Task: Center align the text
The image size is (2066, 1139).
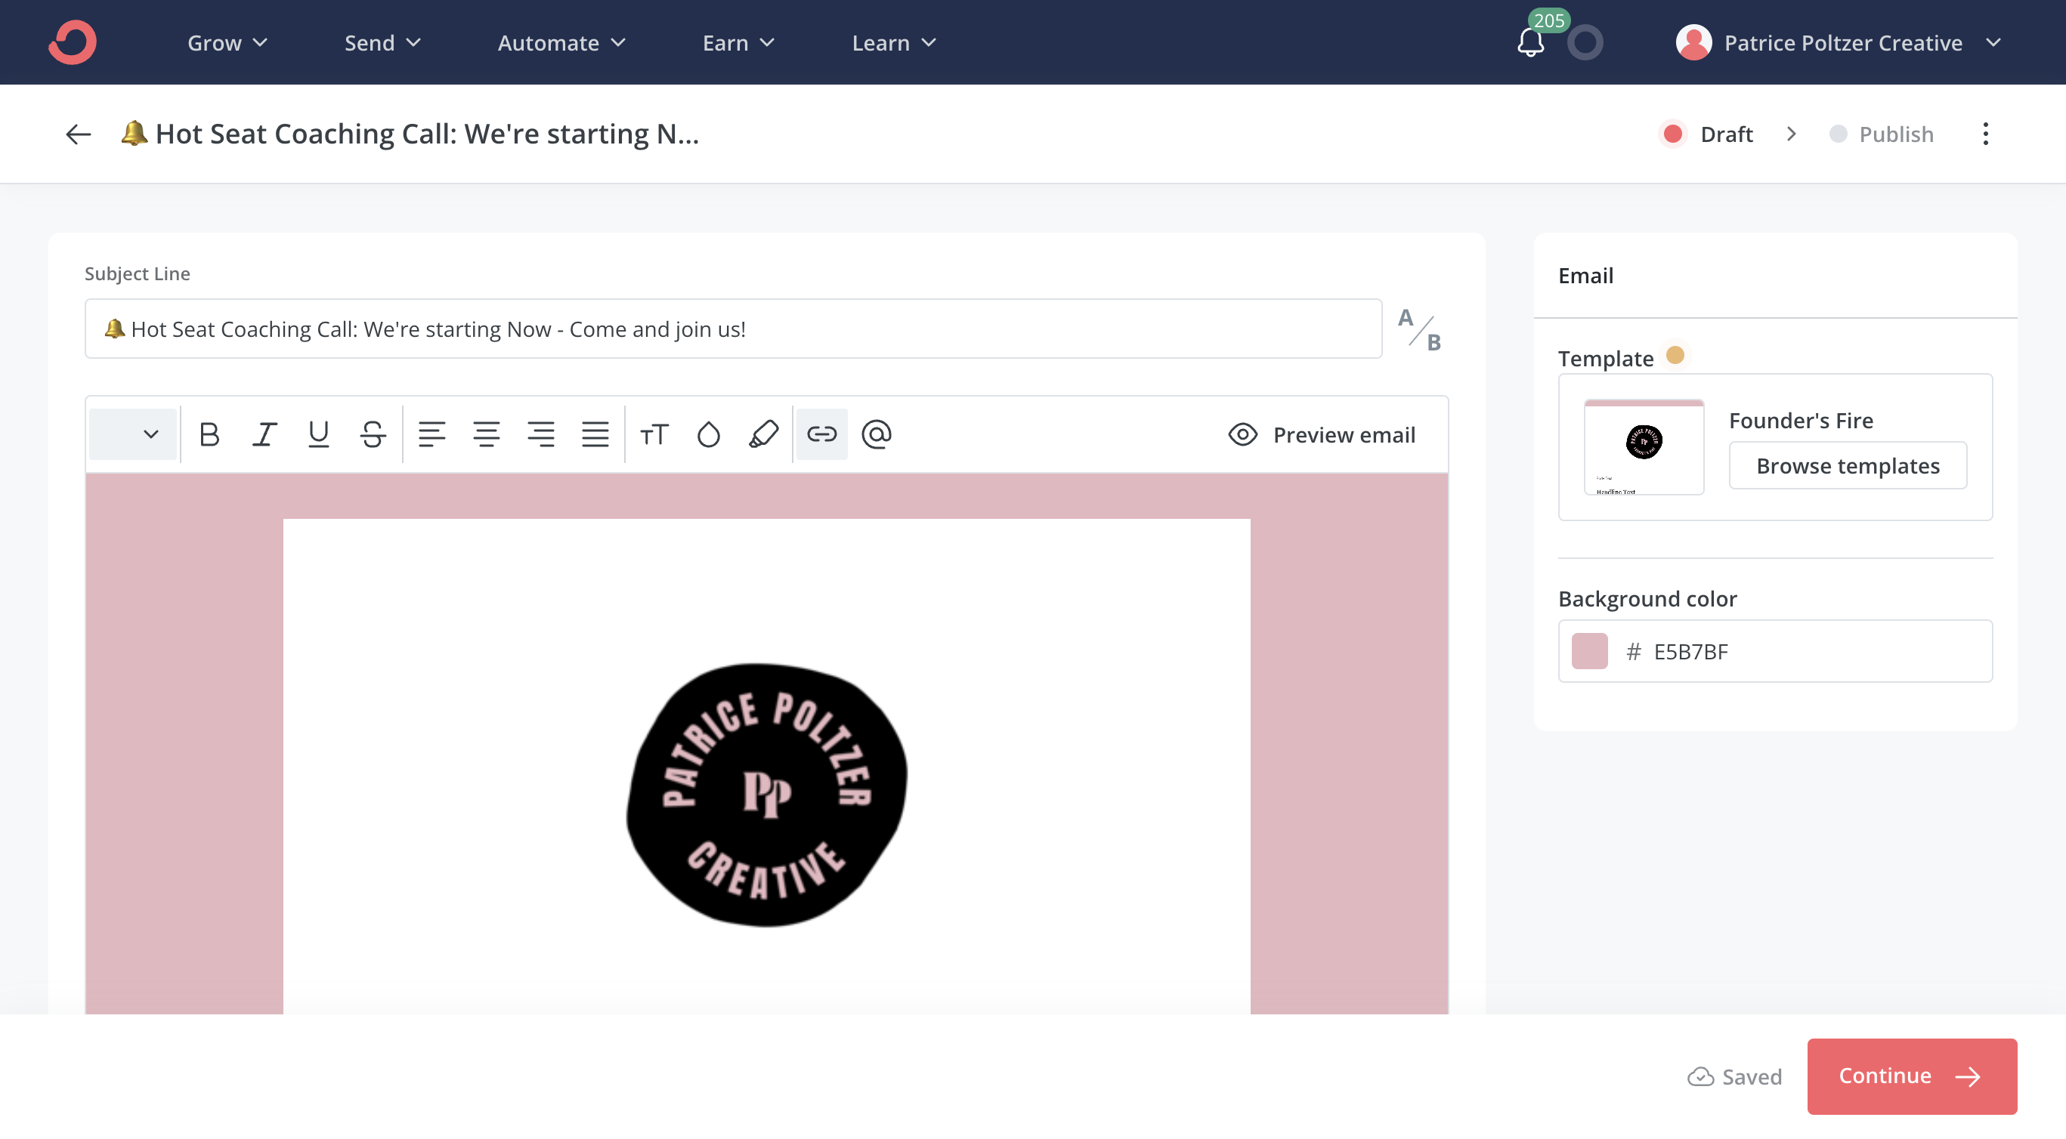Action: 486,434
